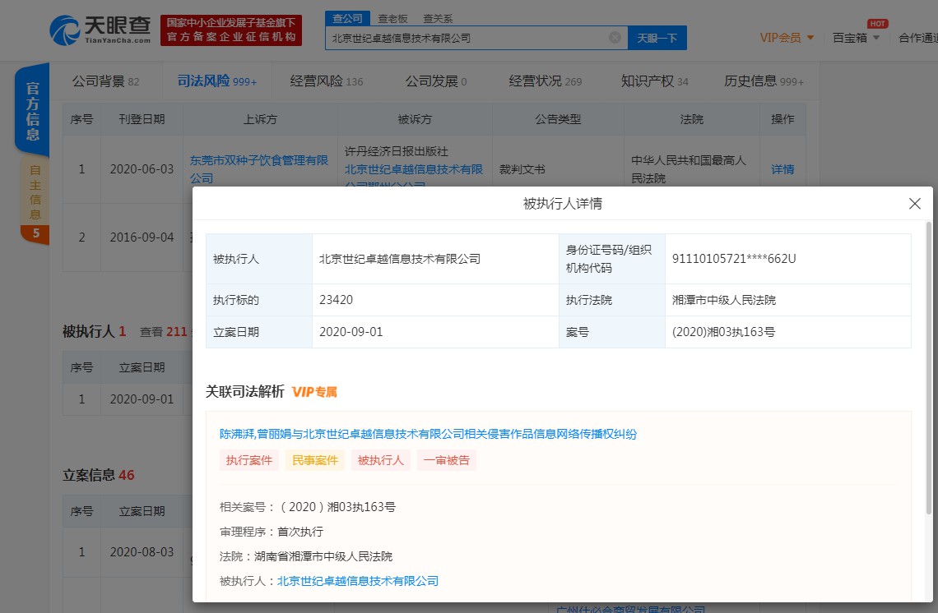Click the 立案信息 46 section heading
Image resolution: width=938 pixels, height=613 pixels.
pyautogui.click(x=99, y=475)
